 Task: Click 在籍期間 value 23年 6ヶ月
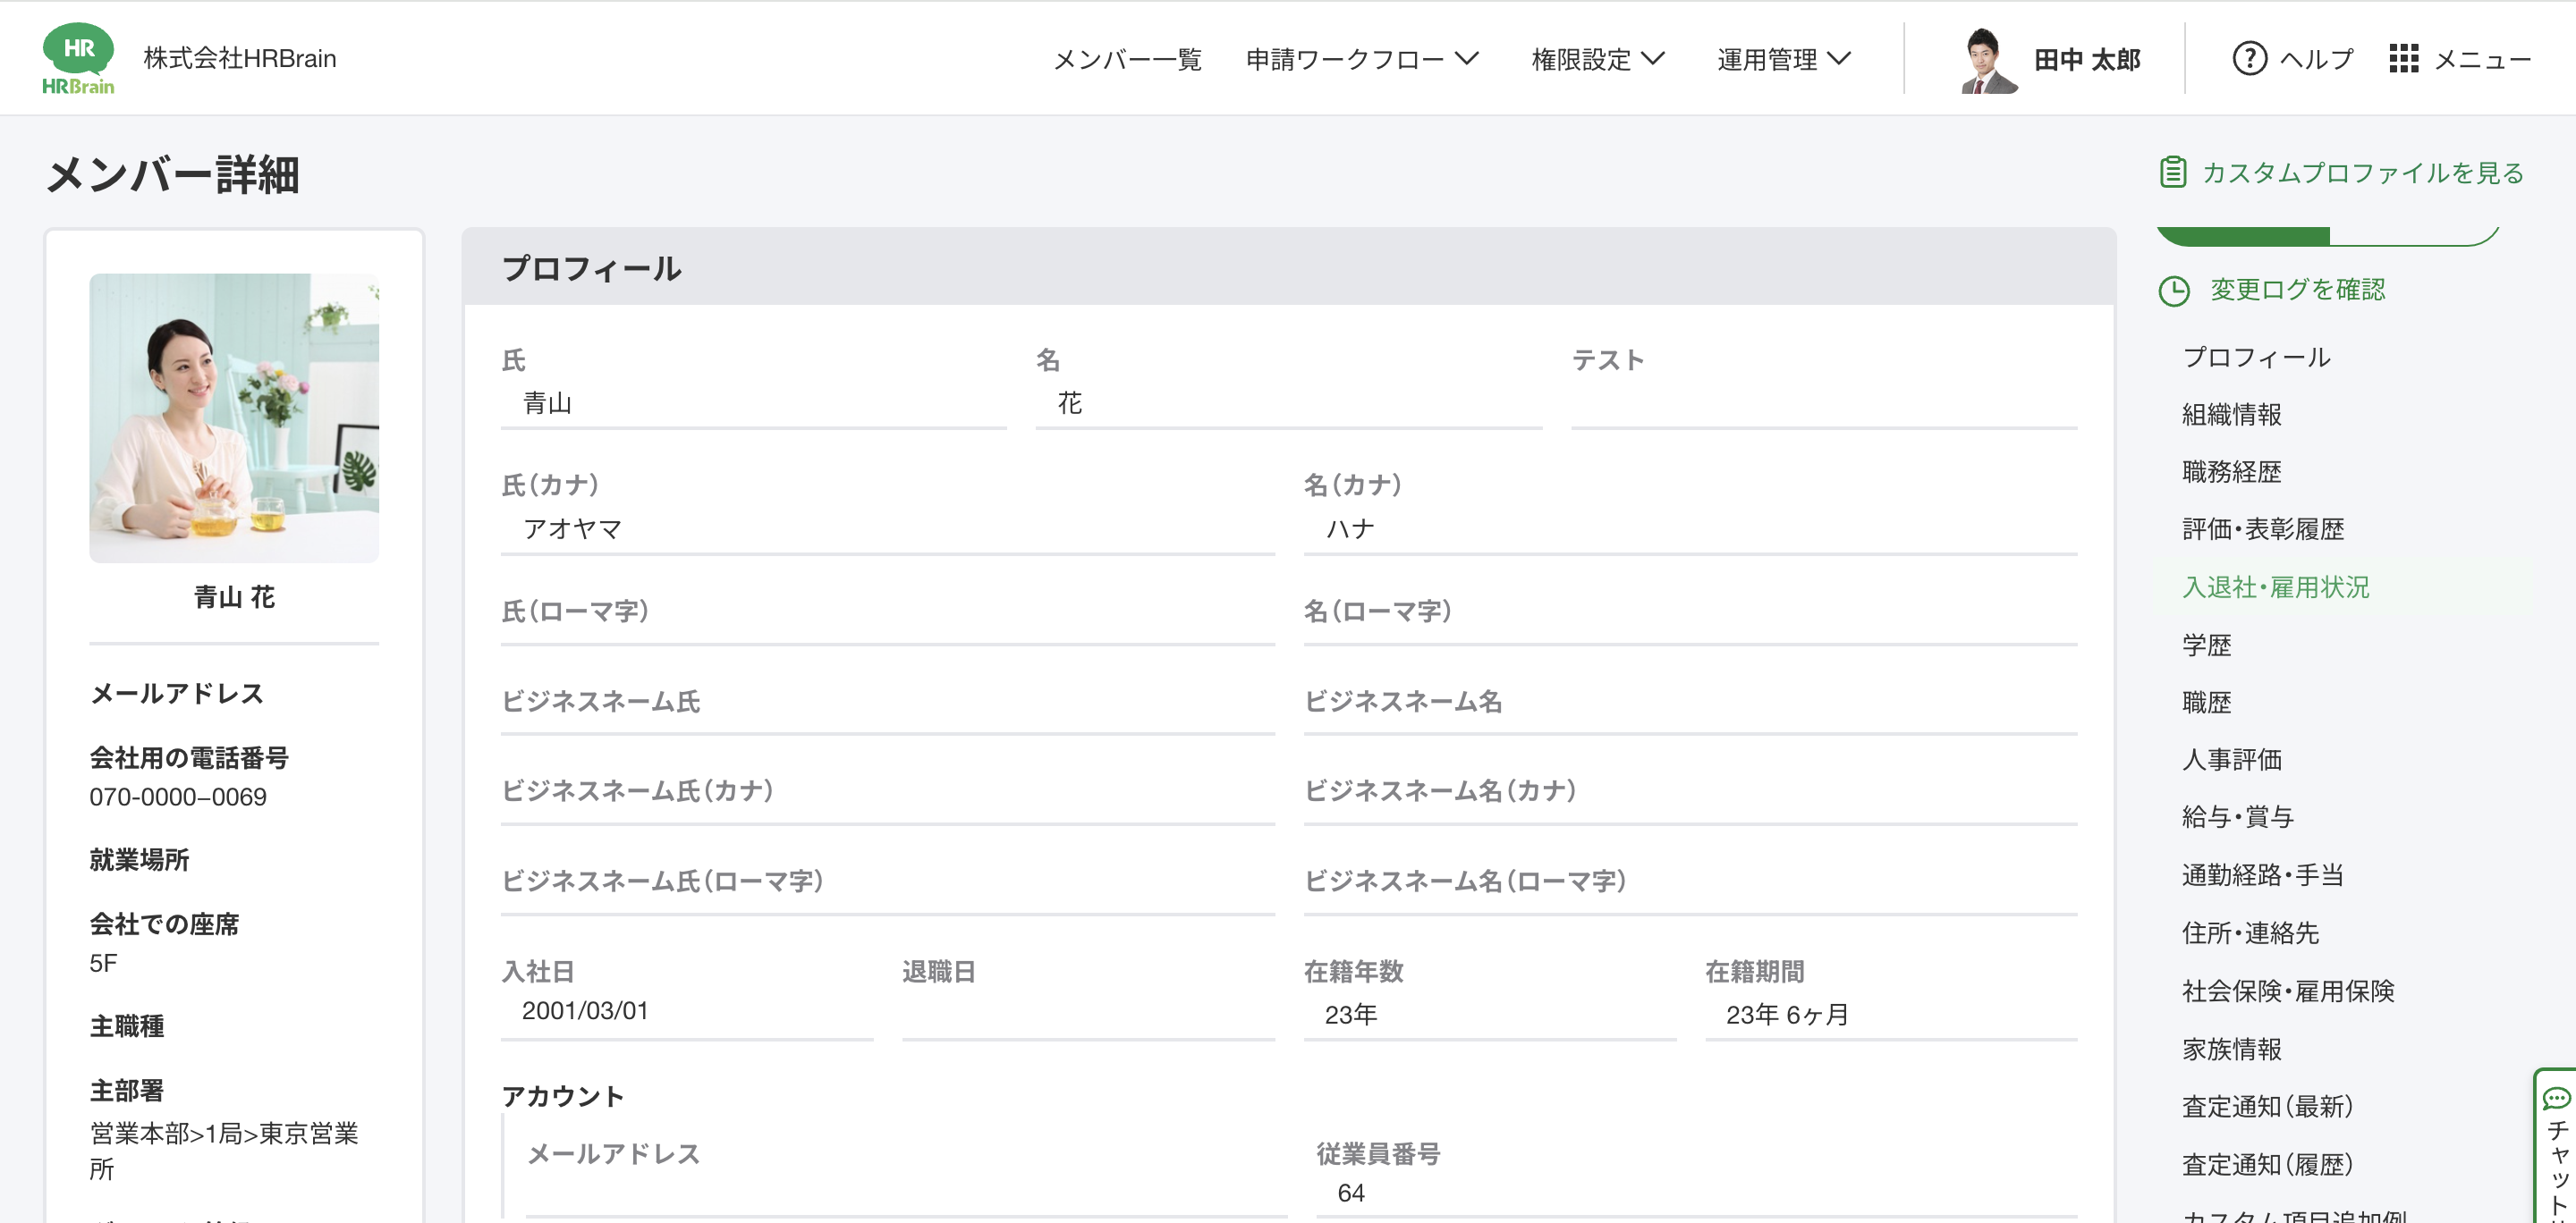pyautogui.click(x=1787, y=1016)
